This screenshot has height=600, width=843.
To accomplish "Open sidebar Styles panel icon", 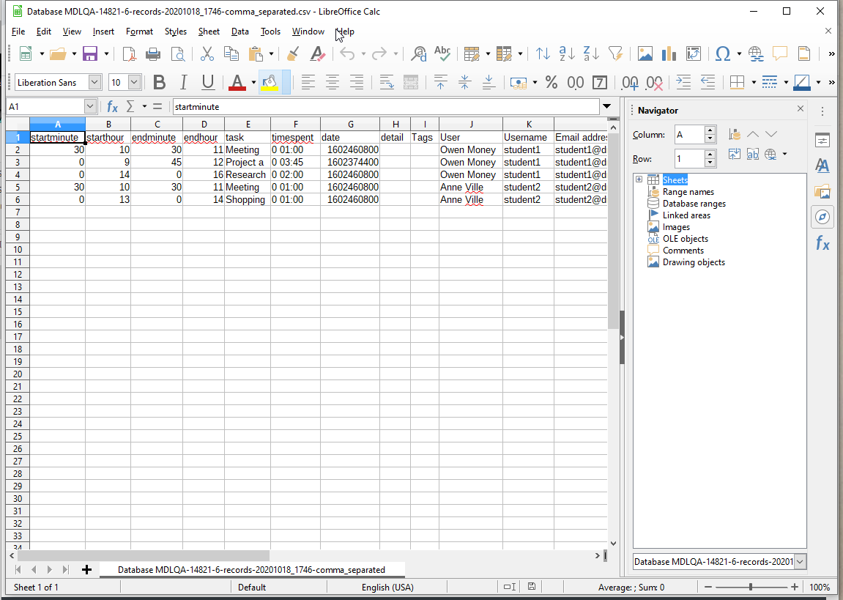I will [822, 165].
